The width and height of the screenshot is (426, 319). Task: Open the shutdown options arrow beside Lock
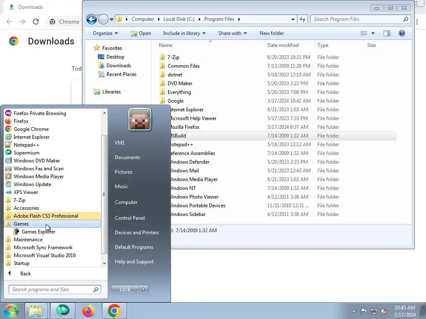click(x=144, y=290)
